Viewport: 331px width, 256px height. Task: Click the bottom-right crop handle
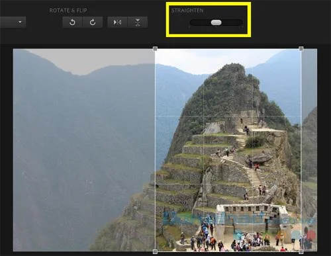point(301,251)
